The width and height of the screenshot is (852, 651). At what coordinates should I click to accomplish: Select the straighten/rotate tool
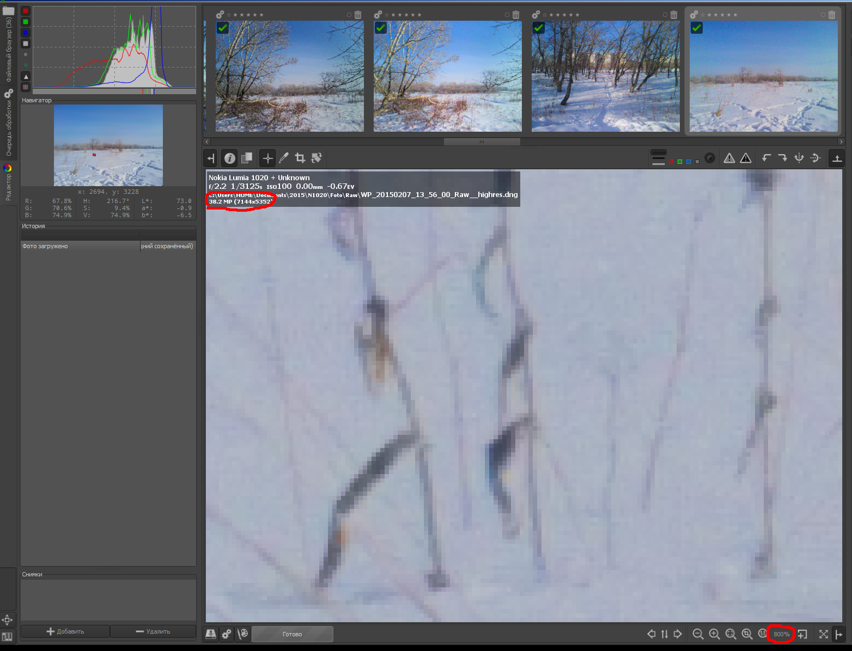click(317, 158)
